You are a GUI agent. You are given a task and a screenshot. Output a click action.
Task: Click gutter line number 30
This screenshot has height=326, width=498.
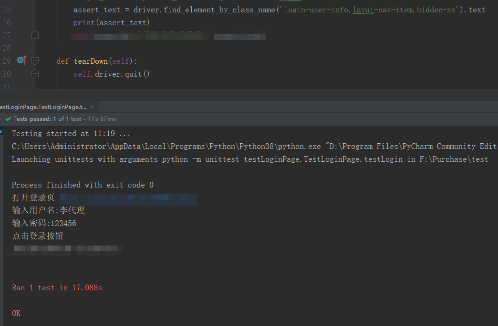tap(7, 74)
